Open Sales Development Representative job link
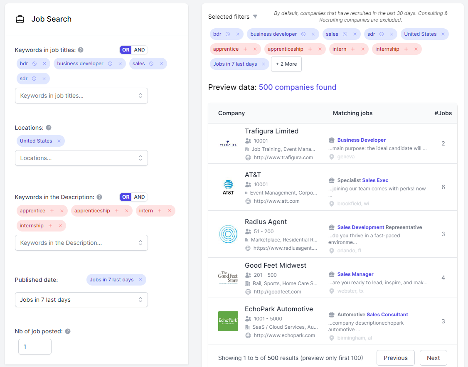 (379, 227)
